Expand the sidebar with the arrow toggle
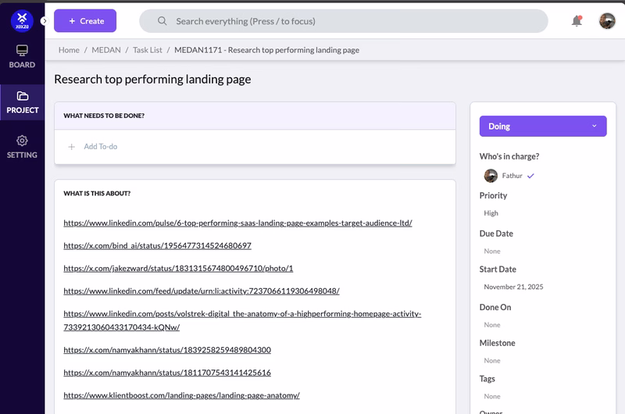Screen dimensions: 625x414 coord(45,21)
